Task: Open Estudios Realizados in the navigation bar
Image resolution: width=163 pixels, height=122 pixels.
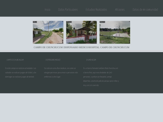Action: [96, 10]
